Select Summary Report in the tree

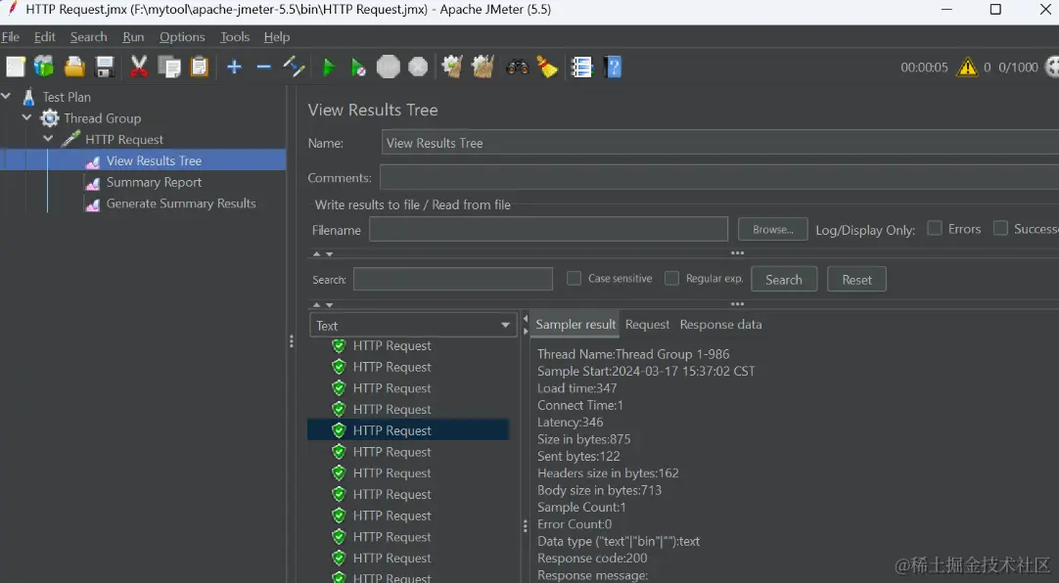154,182
